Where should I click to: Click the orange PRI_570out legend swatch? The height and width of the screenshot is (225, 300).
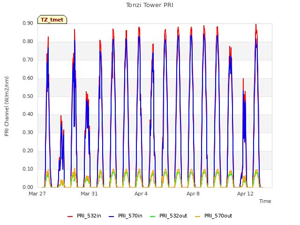point(198,217)
